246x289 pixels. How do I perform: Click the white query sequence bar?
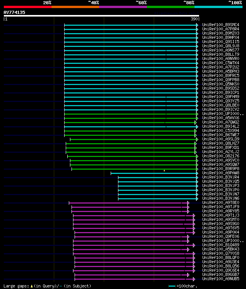pos(101,16)
